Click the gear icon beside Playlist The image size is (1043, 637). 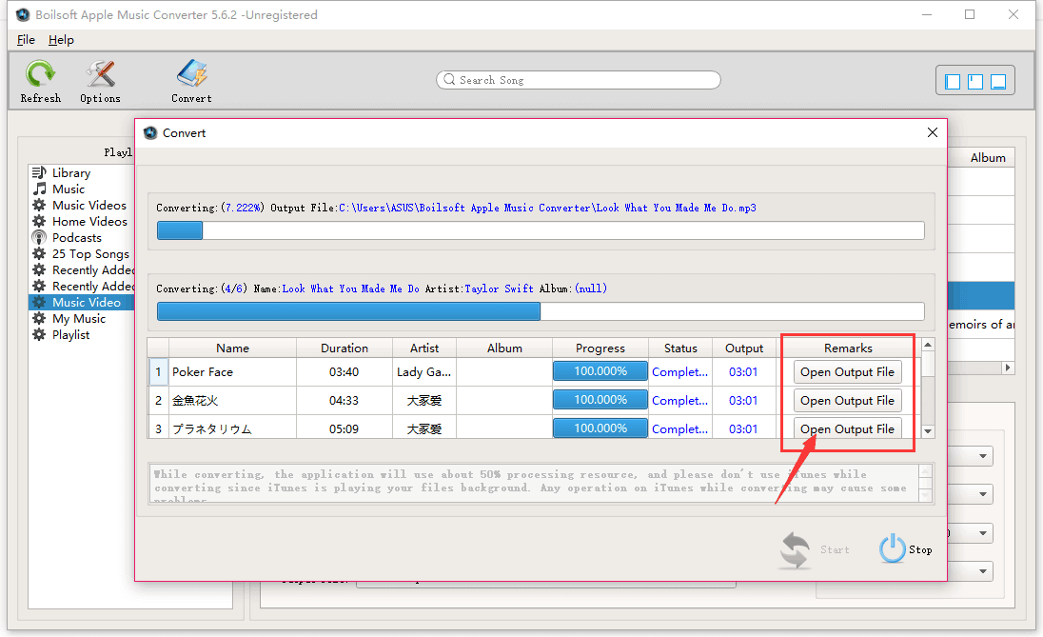click(39, 334)
